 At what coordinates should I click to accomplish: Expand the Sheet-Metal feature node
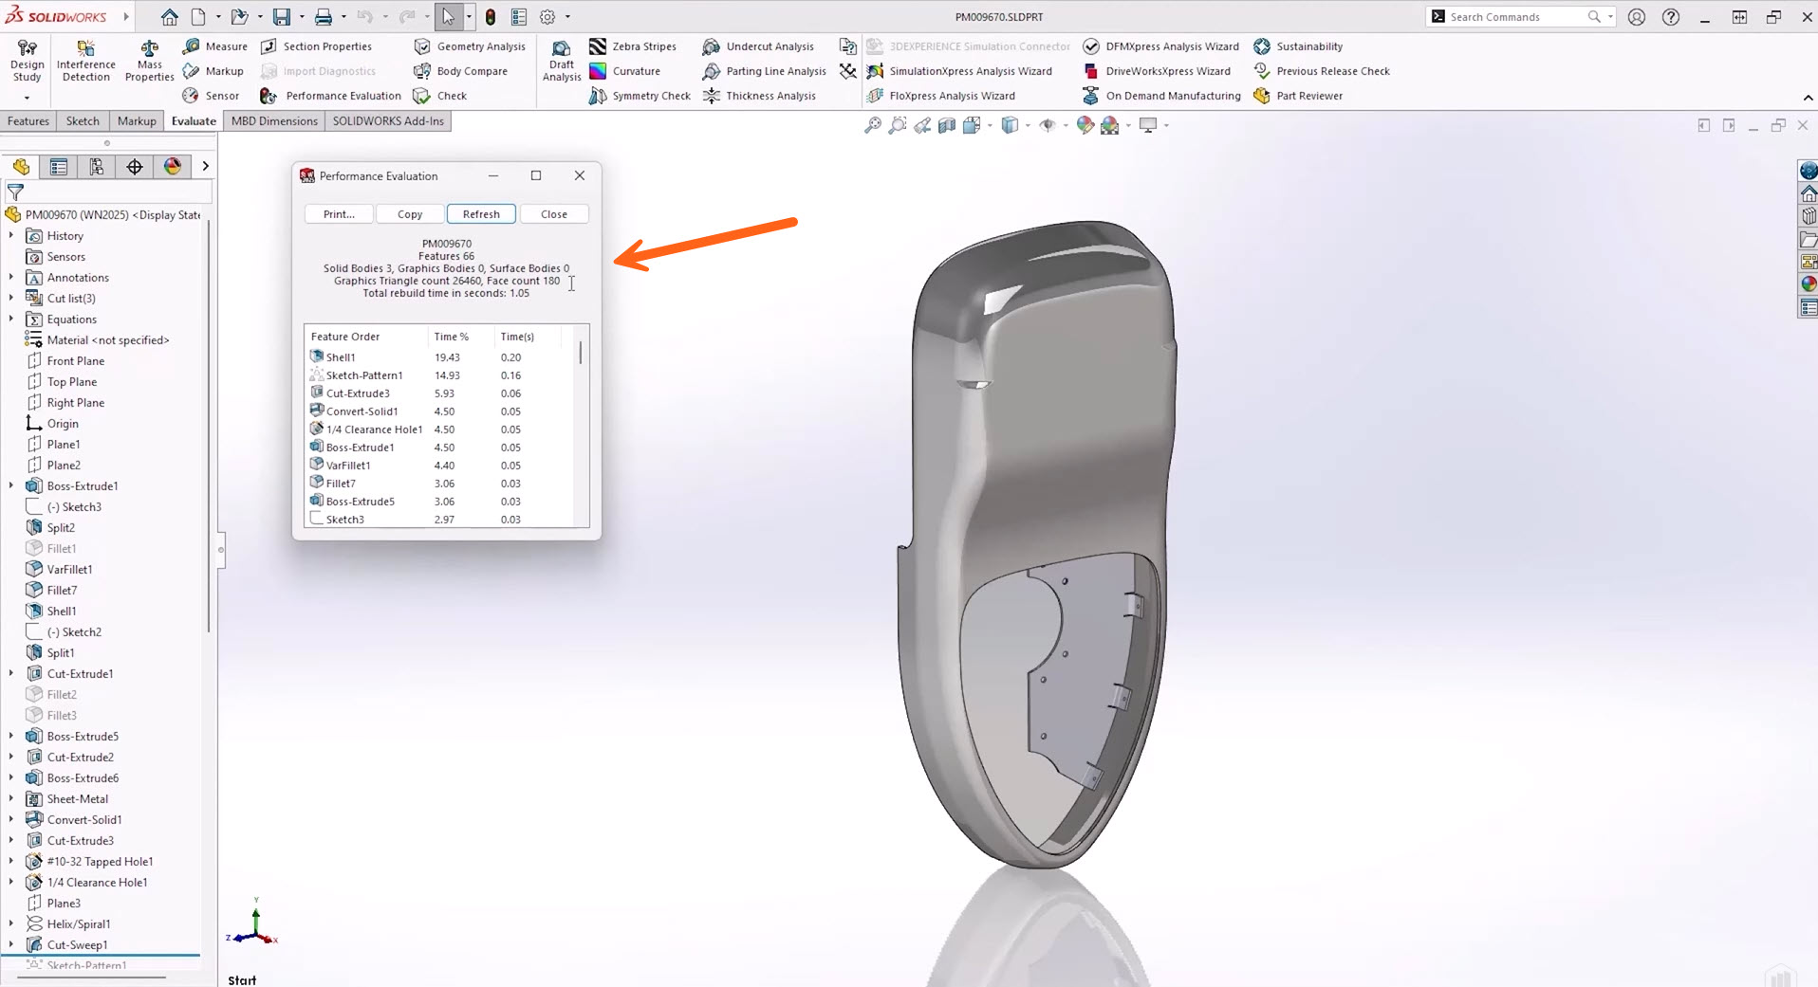pyautogui.click(x=11, y=799)
